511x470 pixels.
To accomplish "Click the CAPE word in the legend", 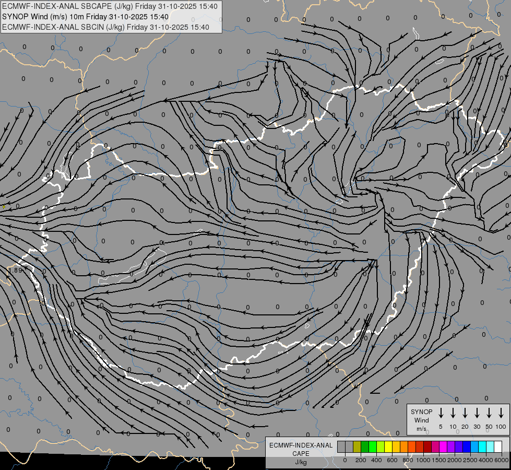I will point(301,454).
